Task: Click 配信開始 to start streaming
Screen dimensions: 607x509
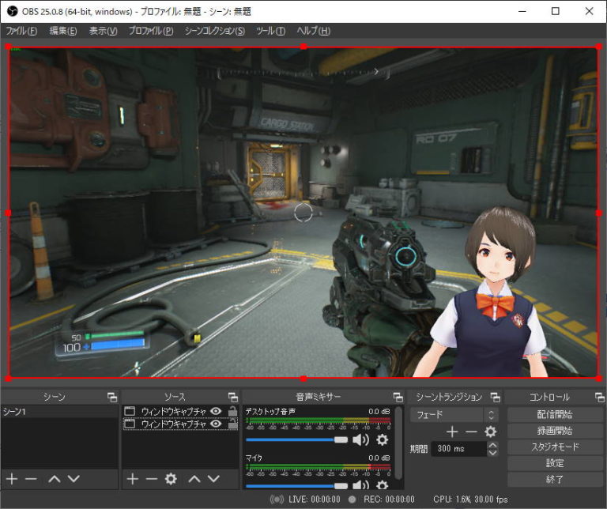Action: click(x=554, y=414)
